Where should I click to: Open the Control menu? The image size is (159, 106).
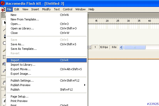[68, 9]
